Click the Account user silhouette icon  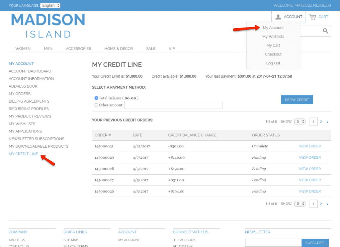pos(278,17)
